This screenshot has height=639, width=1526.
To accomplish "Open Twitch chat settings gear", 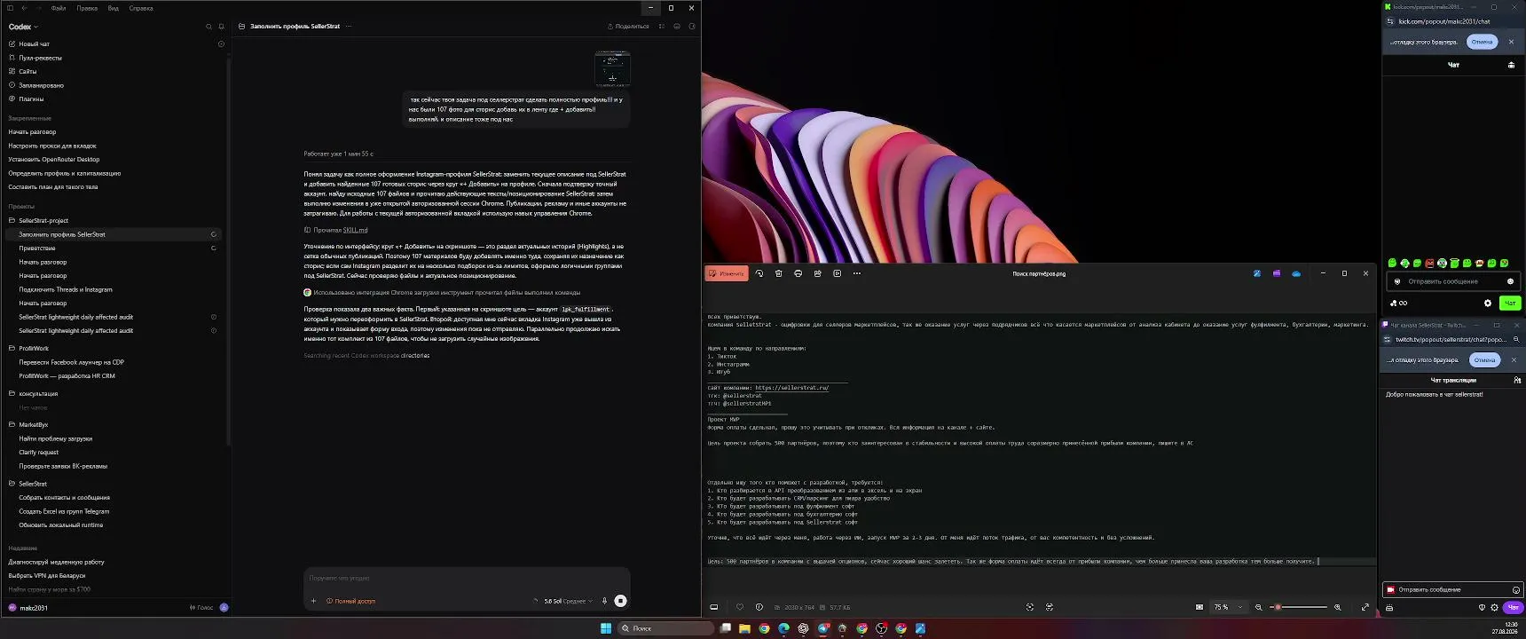I will coord(1494,608).
